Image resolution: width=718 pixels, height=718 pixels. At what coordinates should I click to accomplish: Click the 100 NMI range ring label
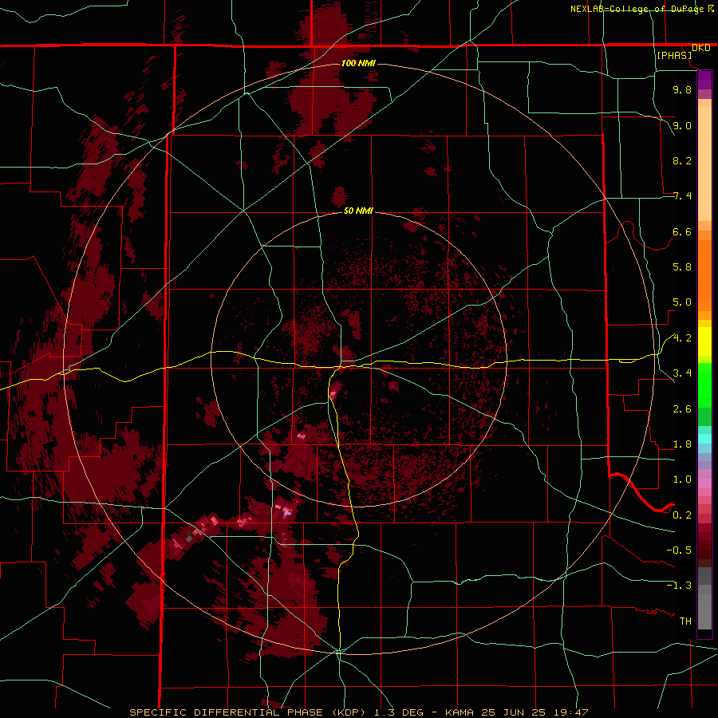358,63
